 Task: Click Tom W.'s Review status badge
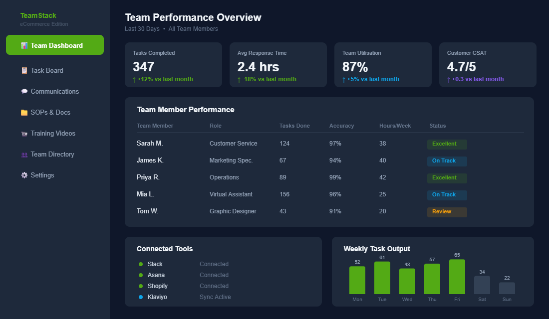pyautogui.click(x=447, y=212)
